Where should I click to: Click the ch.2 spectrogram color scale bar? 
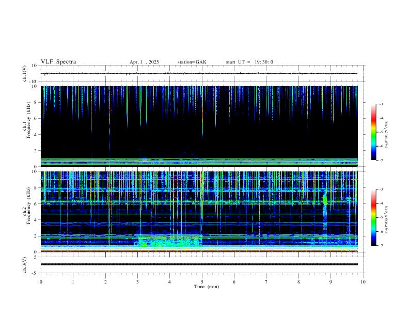[373, 217]
